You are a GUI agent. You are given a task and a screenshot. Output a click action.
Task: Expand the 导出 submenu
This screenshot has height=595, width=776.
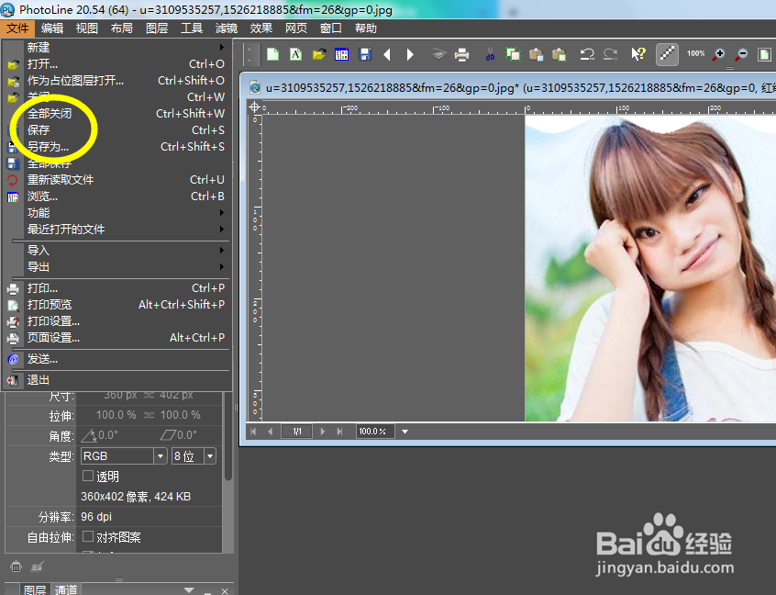(x=118, y=266)
